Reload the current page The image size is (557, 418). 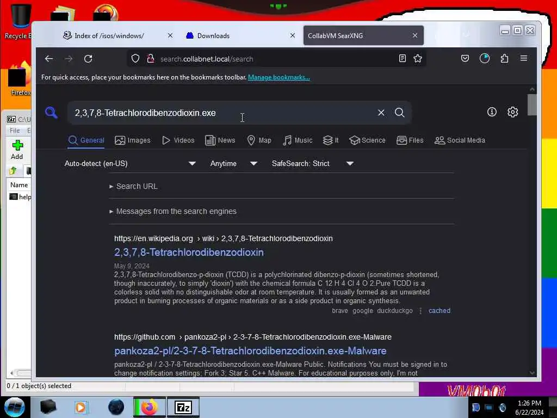[x=88, y=59]
